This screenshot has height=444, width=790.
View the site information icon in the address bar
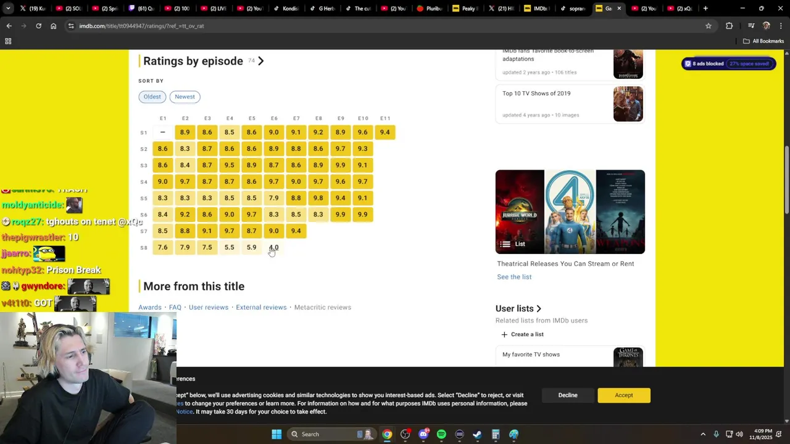tap(71, 26)
